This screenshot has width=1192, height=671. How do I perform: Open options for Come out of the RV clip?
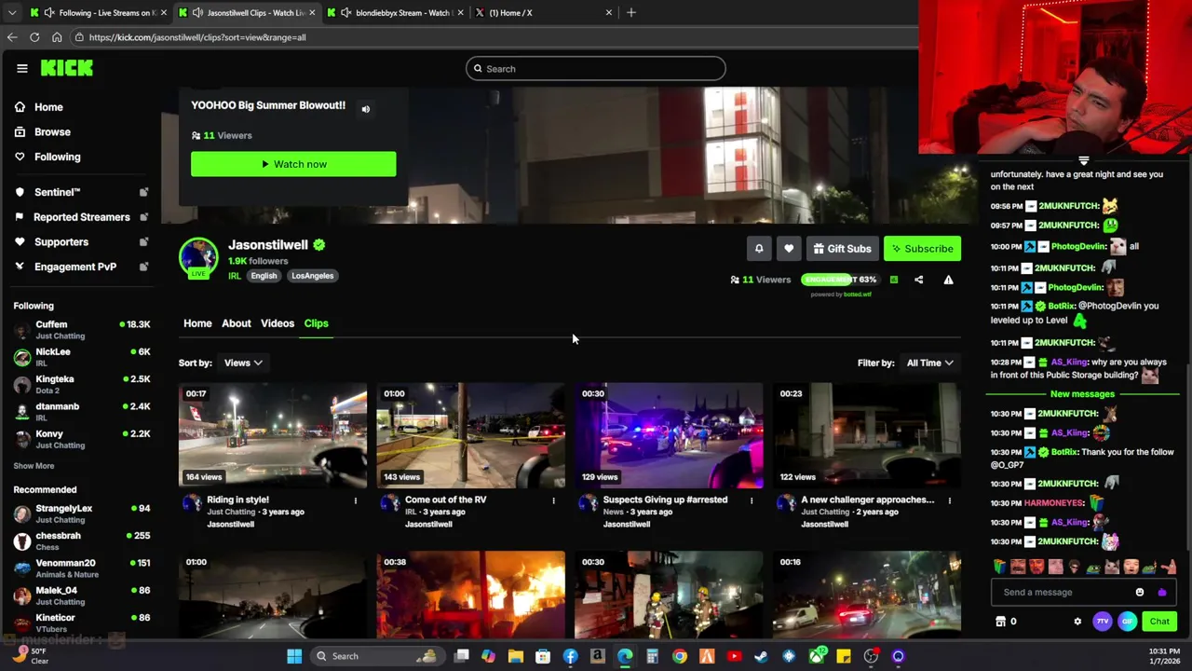point(553,500)
